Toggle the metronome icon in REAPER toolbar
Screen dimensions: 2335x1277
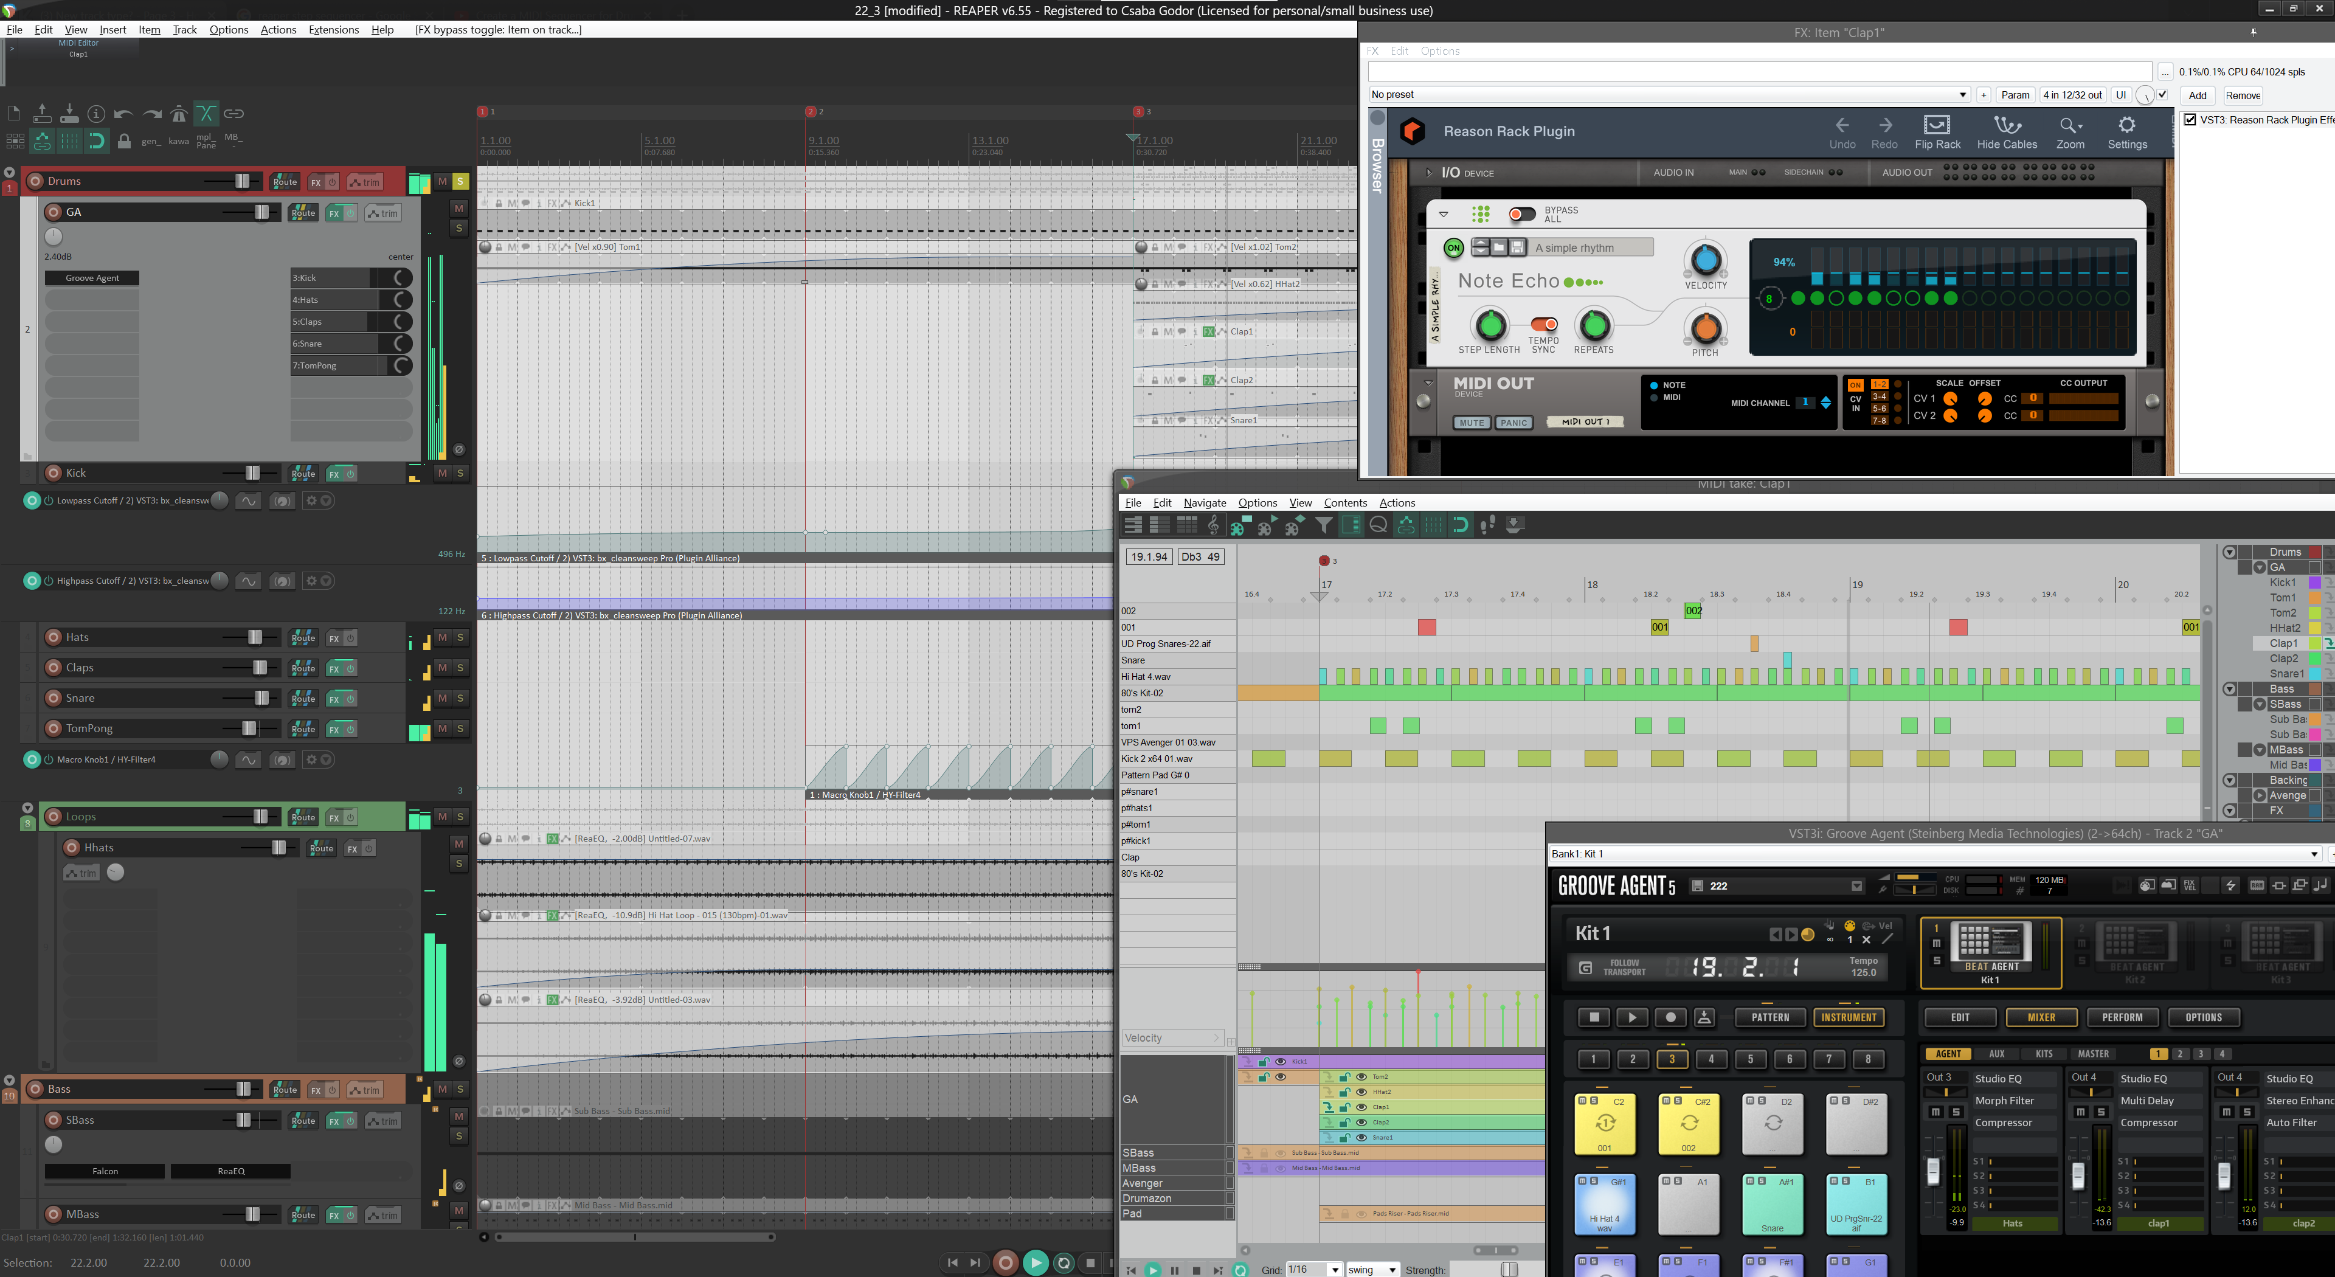tap(179, 113)
